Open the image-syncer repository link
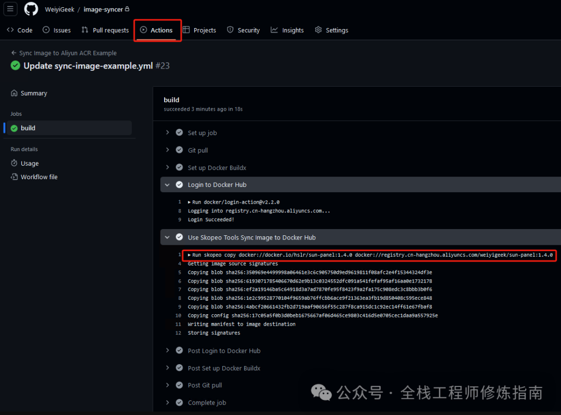 (x=103, y=9)
